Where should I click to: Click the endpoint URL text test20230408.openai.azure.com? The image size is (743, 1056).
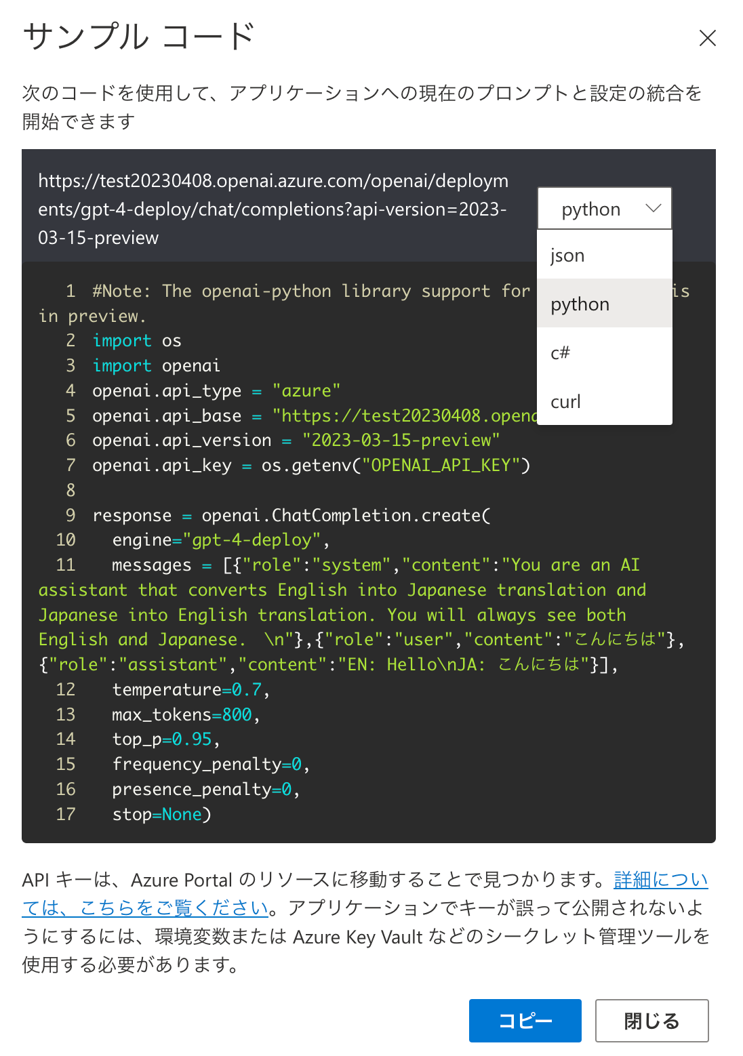point(273,209)
